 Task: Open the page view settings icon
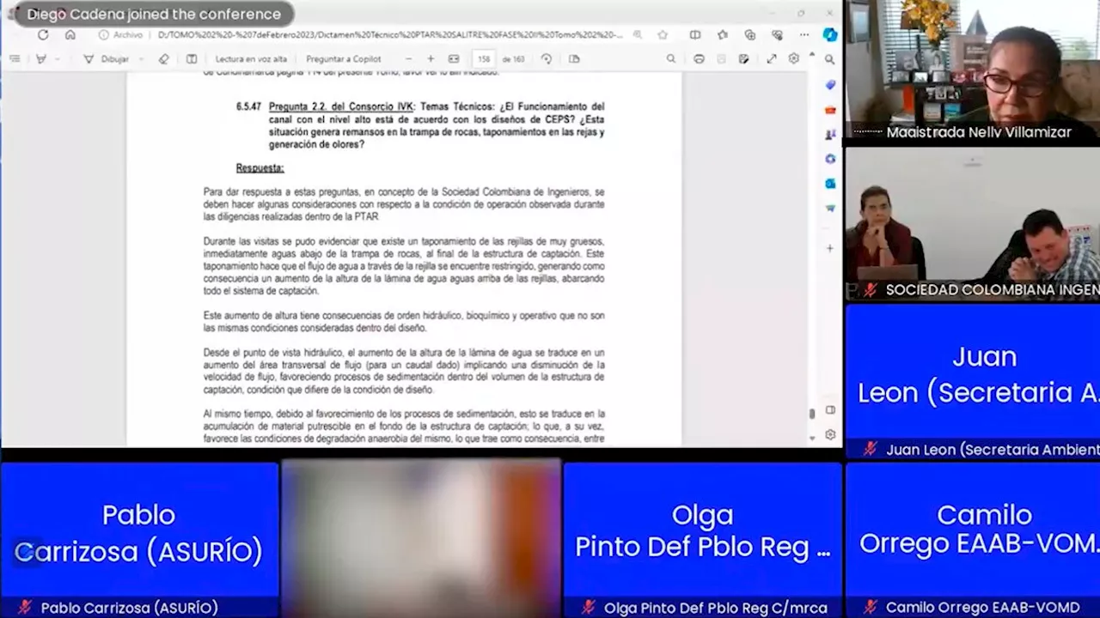pyautogui.click(x=574, y=59)
